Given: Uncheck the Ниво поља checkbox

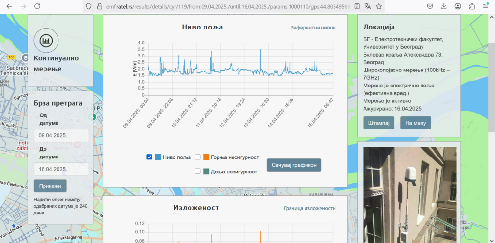Looking at the screenshot, I should (x=149, y=157).
